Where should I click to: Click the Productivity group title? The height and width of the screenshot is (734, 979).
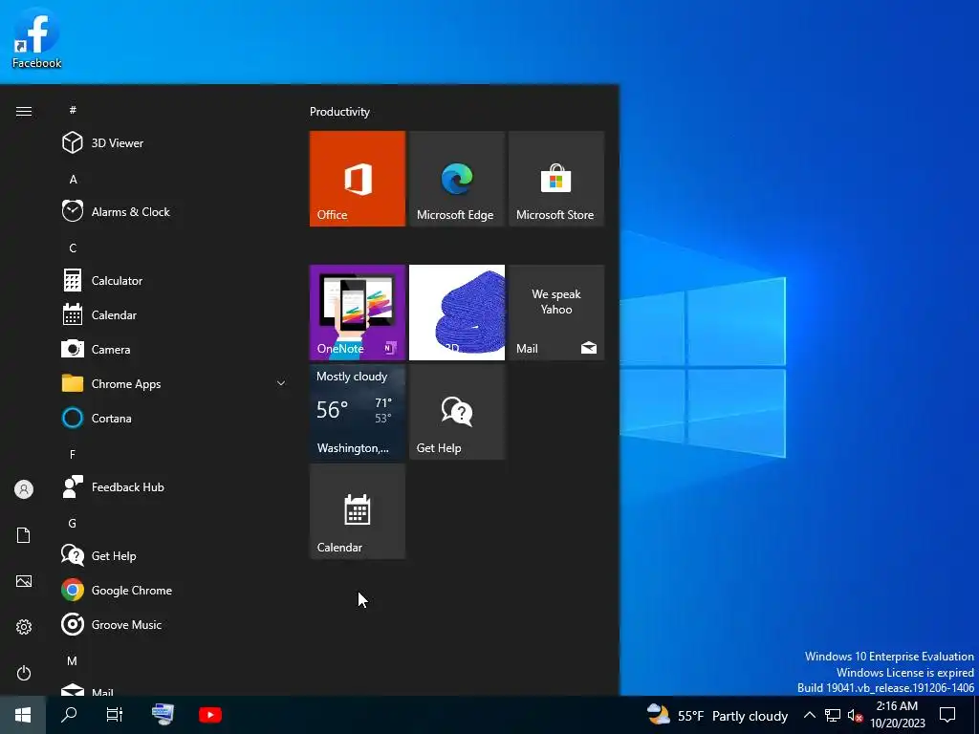point(339,112)
